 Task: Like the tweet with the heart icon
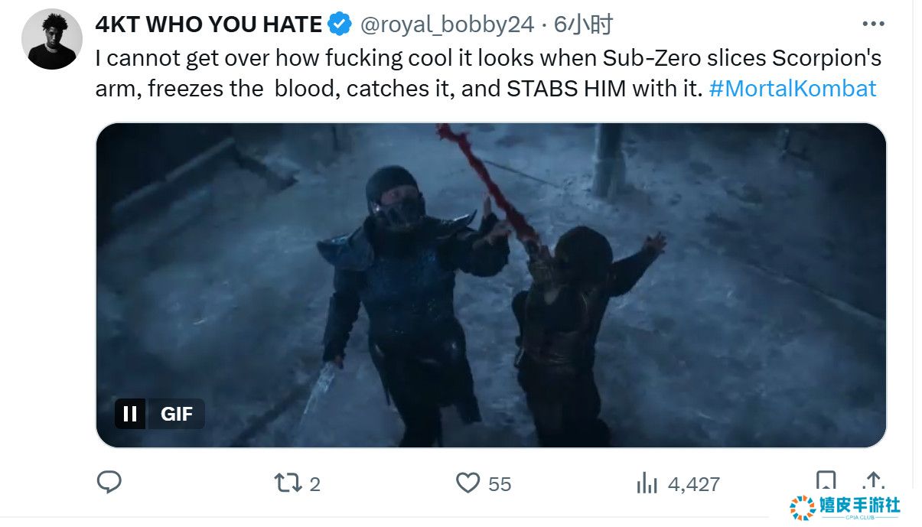[468, 483]
